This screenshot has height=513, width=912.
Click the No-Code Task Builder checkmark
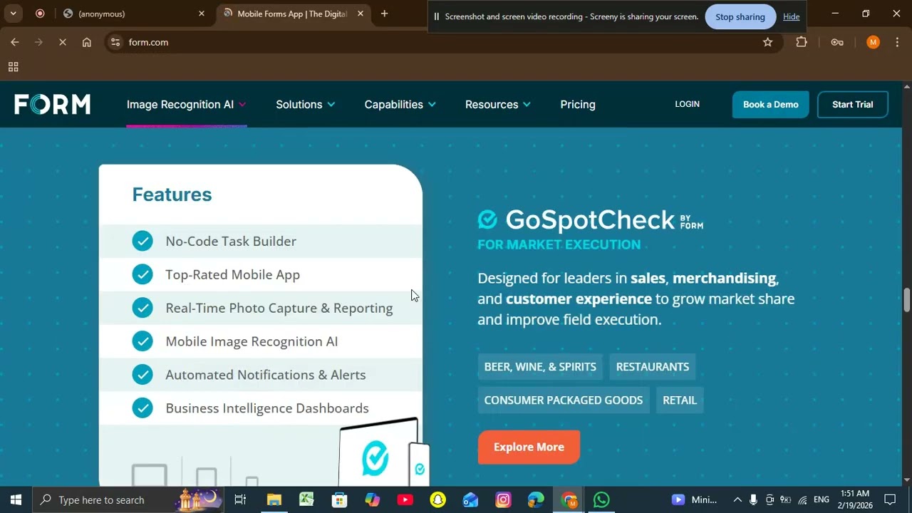coord(142,241)
